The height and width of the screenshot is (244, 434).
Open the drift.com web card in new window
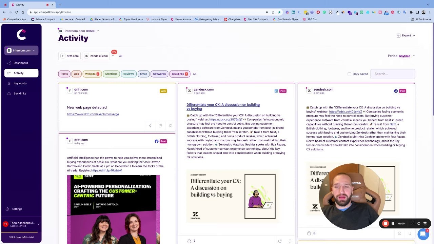(160, 126)
